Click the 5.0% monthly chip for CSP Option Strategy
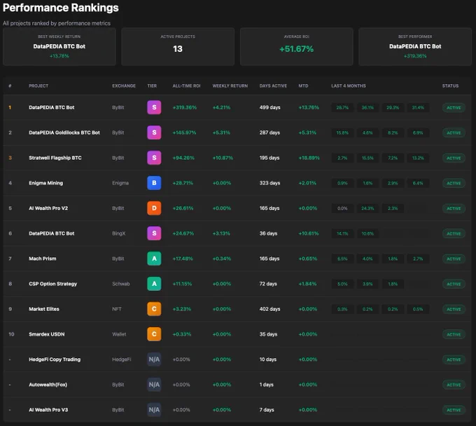This screenshot has width=476, height=426. [342, 284]
